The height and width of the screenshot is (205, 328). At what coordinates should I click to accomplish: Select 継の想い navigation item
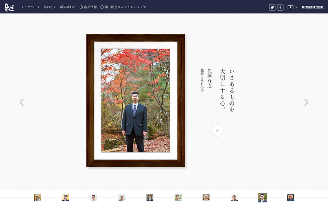50,7
